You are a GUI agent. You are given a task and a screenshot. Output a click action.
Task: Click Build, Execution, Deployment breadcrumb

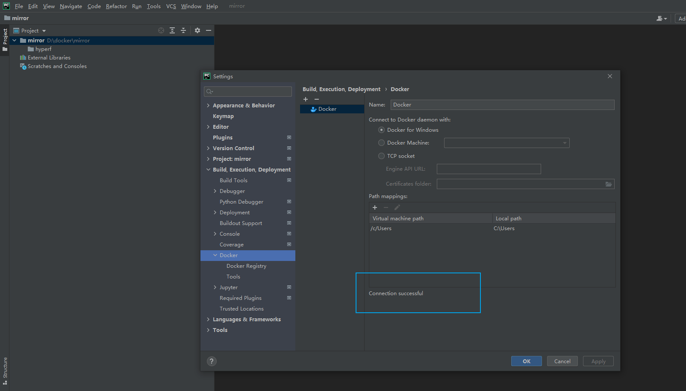click(x=342, y=89)
